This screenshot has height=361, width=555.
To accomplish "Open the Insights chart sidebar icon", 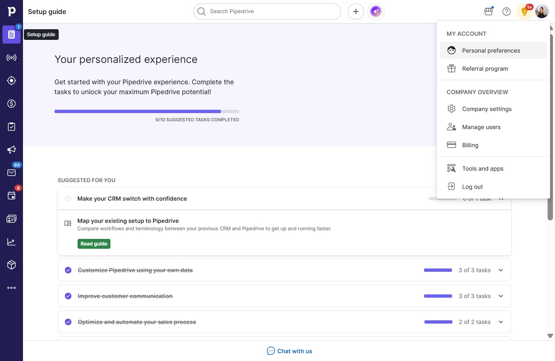I will coord(11,242).
